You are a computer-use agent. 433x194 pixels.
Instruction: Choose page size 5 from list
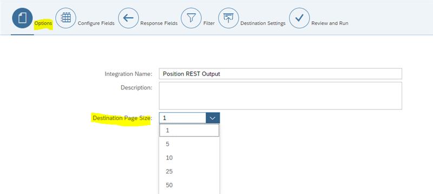point(189,144)
